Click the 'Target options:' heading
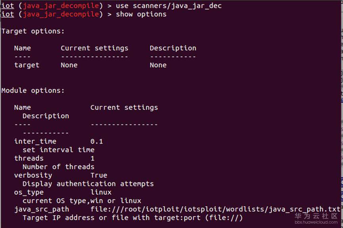 [x=33, y=31]
